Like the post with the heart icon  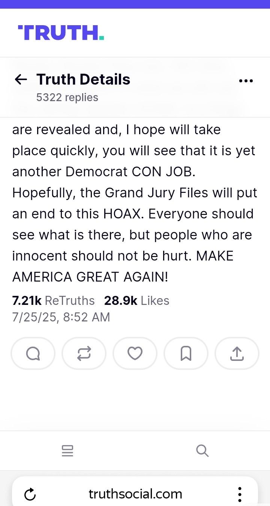135,353
